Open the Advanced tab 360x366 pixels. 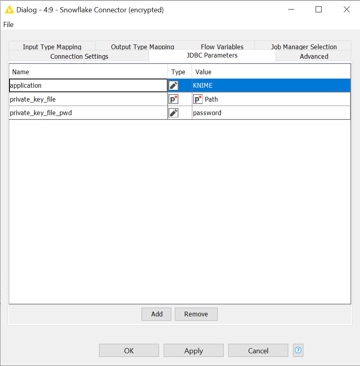pyautogui.click(x=314, y=56)
